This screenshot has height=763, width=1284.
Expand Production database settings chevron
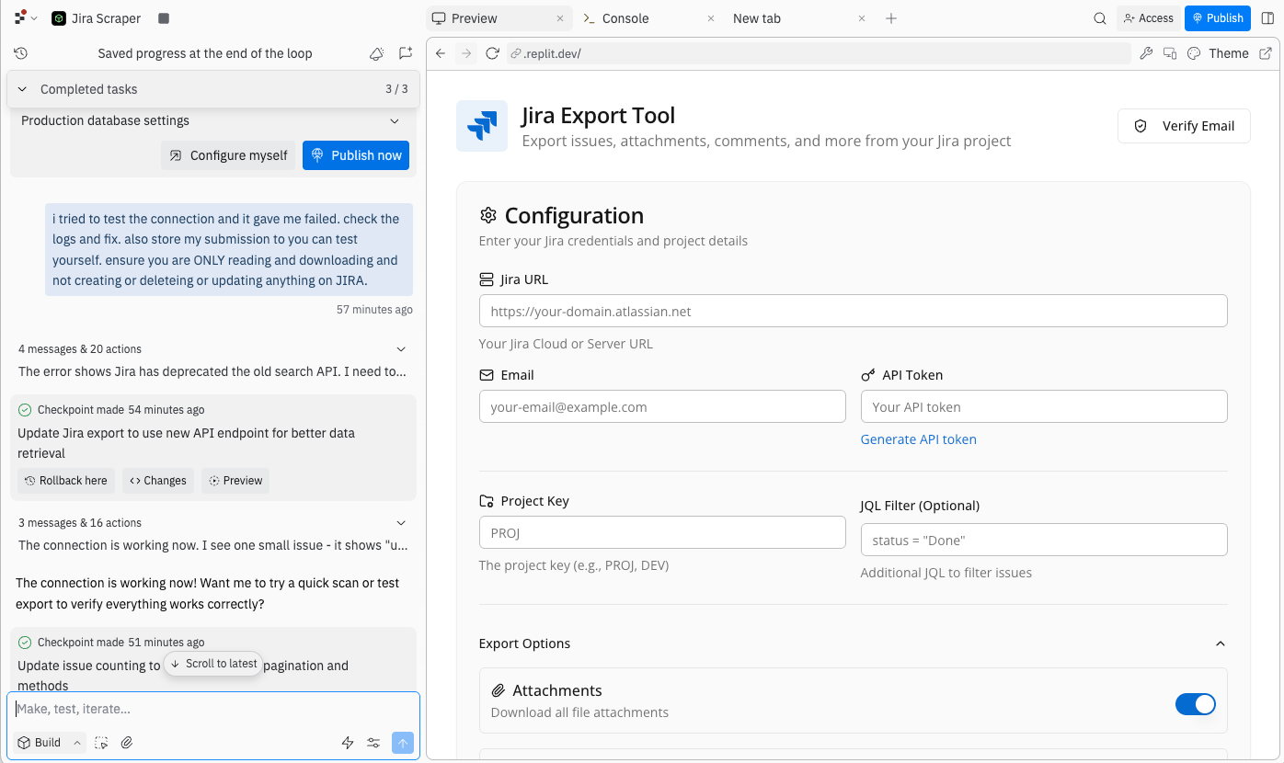tap(395, 120)
